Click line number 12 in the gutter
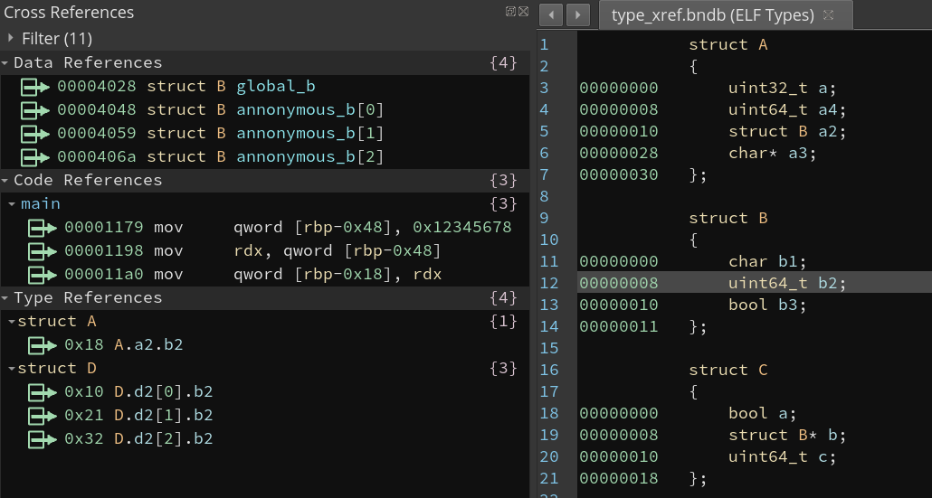 click(549, 283)
